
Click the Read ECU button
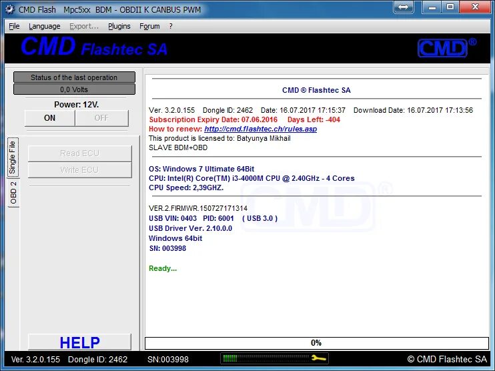click(x=80, y=153)
